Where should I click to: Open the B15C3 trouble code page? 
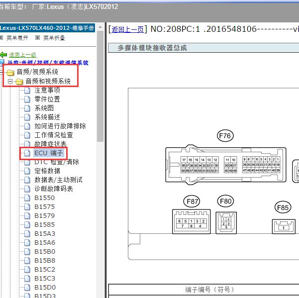click(45, 279)
